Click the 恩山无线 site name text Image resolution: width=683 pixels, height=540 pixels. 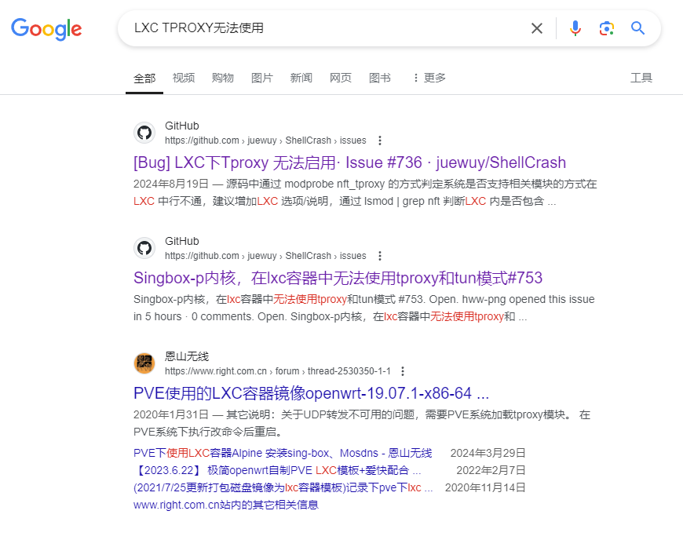coord(187,356)
